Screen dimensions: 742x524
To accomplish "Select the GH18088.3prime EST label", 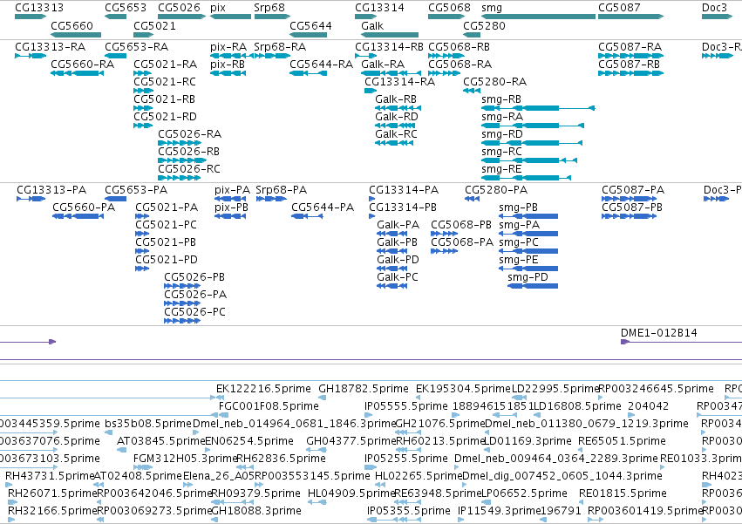I will (256, 511).
